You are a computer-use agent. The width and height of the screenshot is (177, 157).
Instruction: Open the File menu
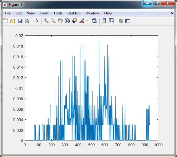tap(8, 13)
